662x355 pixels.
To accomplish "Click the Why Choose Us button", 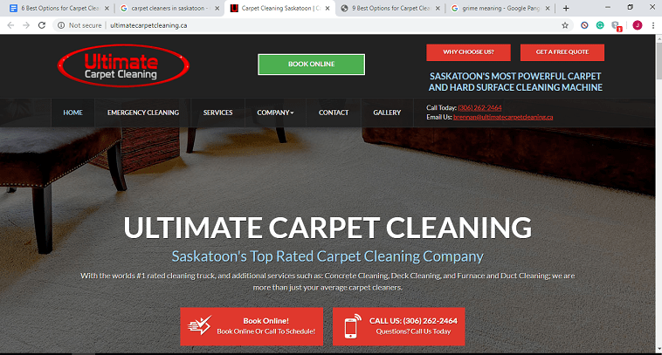I will 468,52.
